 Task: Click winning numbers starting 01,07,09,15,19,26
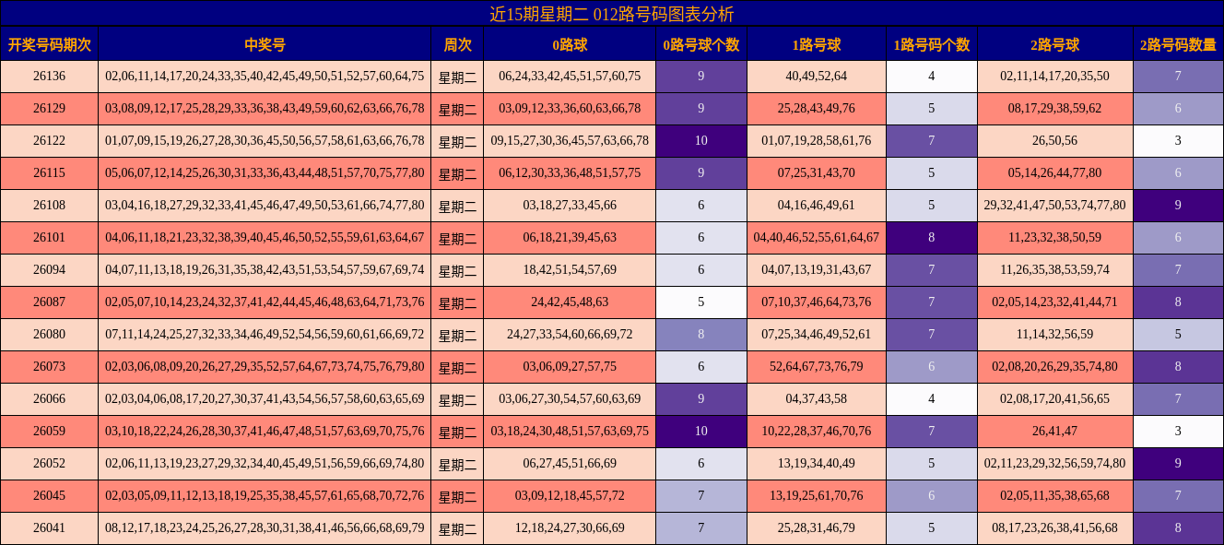click(265, 141)
